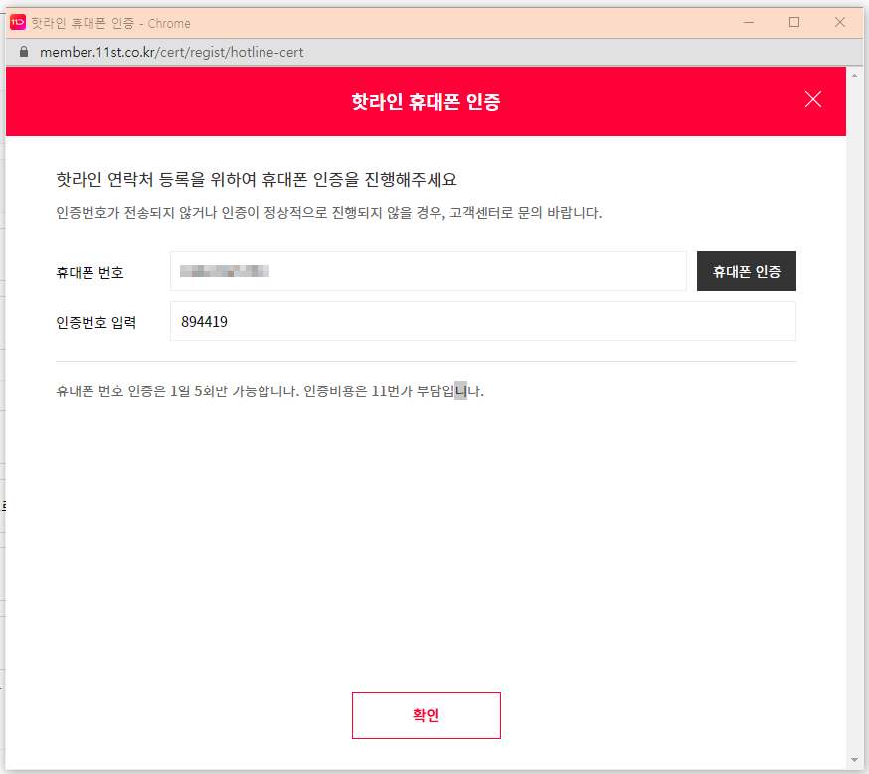
Task: Minimize the Chrome popup window
Action: tap(748, 22)
